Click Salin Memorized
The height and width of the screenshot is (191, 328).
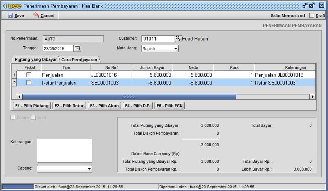288,16
